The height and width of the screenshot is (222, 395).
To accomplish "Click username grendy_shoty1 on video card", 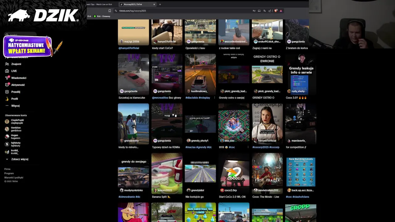I will point(200,141).
